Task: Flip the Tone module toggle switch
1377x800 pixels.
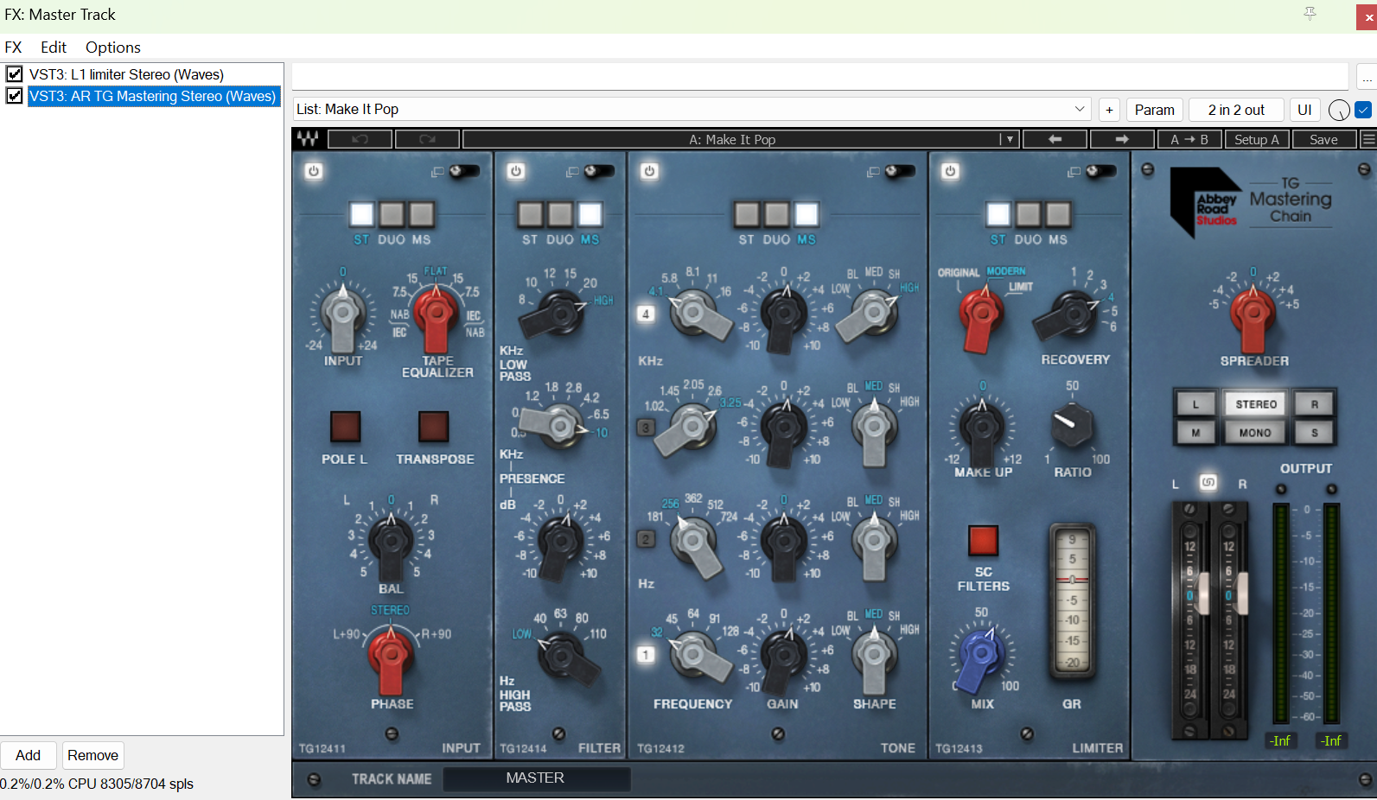Action: click(x=901, y=171)
